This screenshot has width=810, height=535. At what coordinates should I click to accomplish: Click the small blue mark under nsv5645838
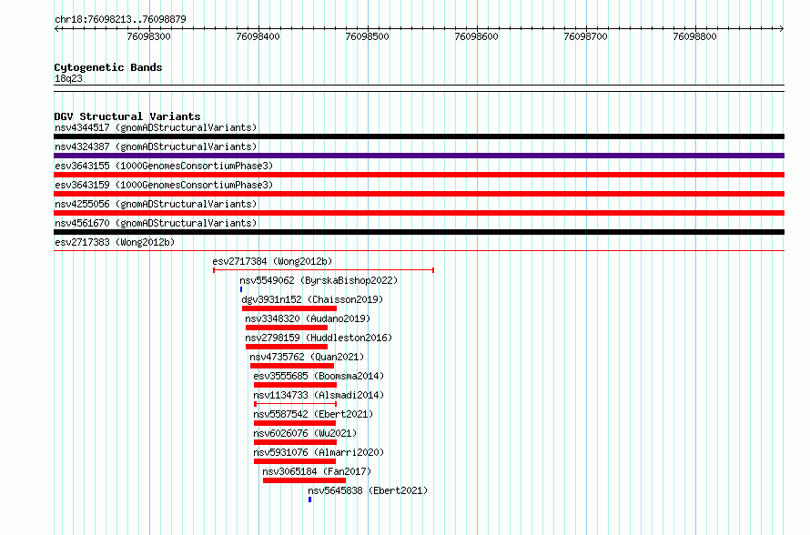click(310, 500)
